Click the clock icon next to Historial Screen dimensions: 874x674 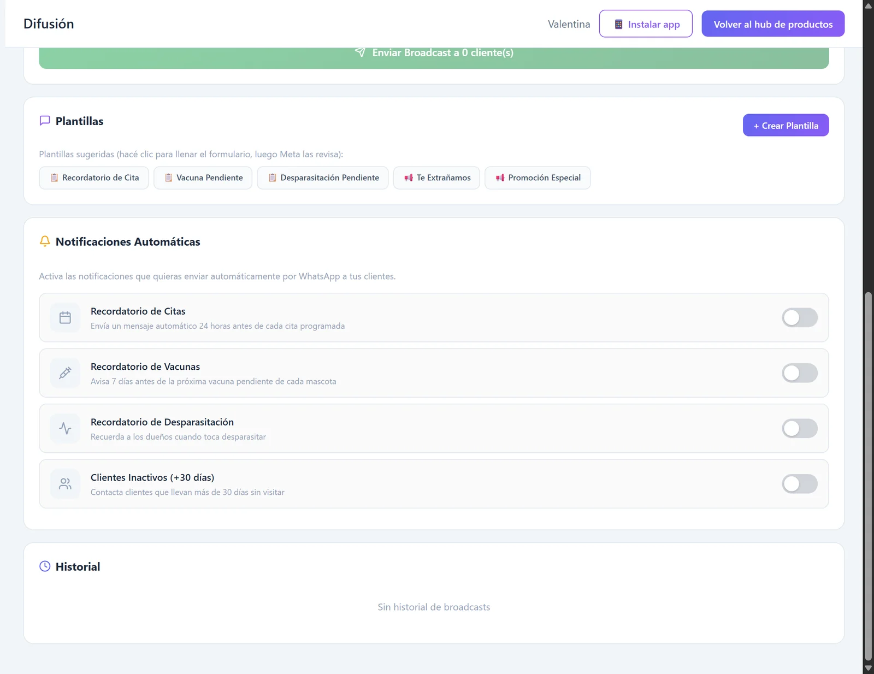click(45, 566)
